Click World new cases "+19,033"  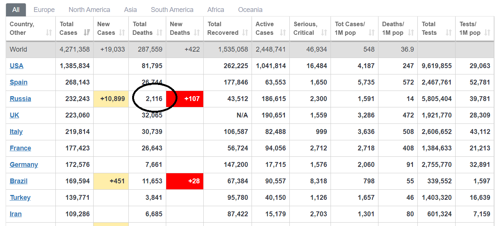[x=113, y=49]
